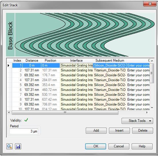Viewport: 158px width, 156px height.
Task: Click the table's vertical scroll up arrow
Action: [x=152, y=61]
